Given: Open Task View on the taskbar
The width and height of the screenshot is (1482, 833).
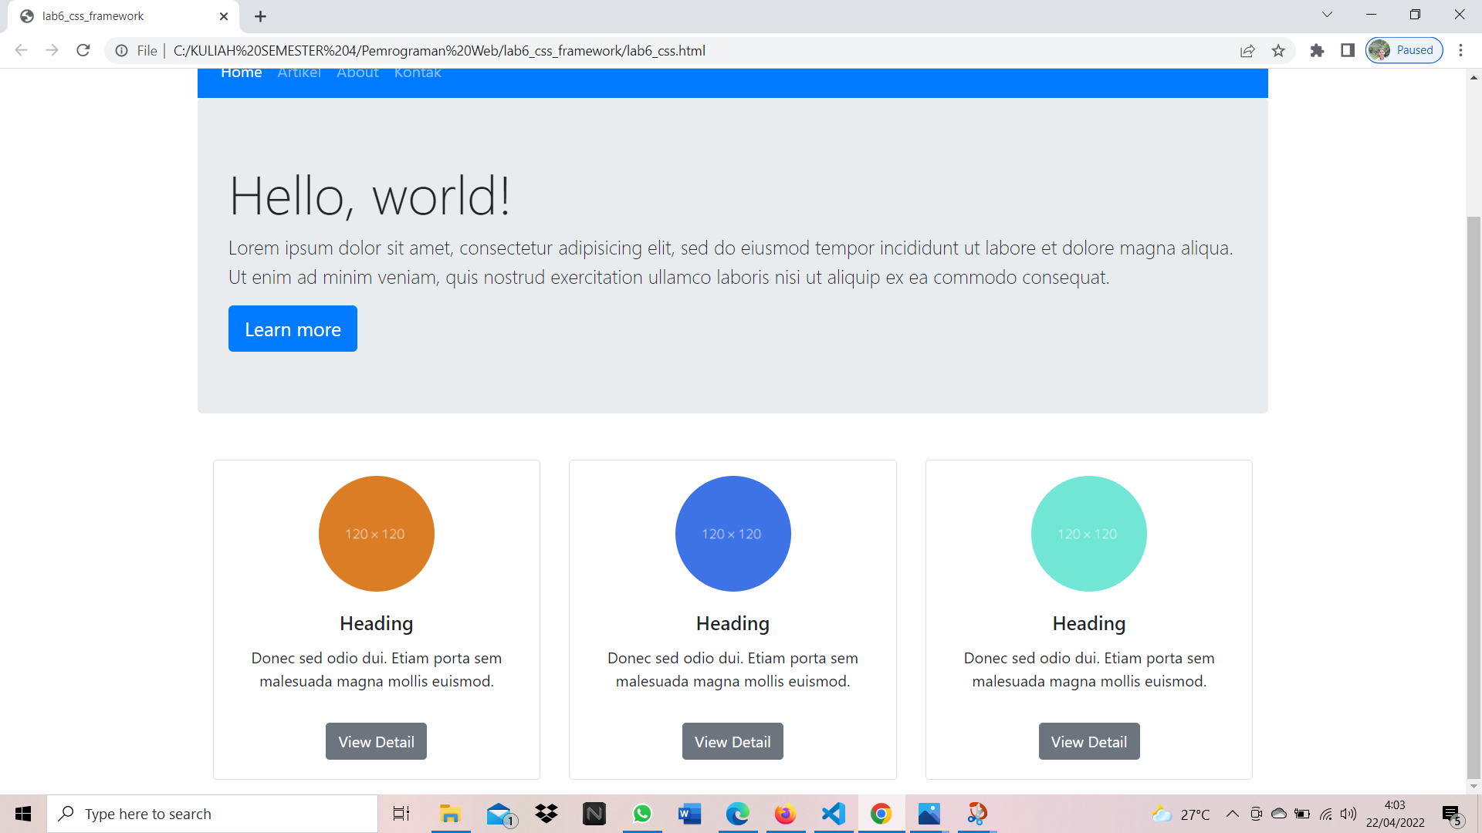Looking at the screenshot, I should [401, 814].
